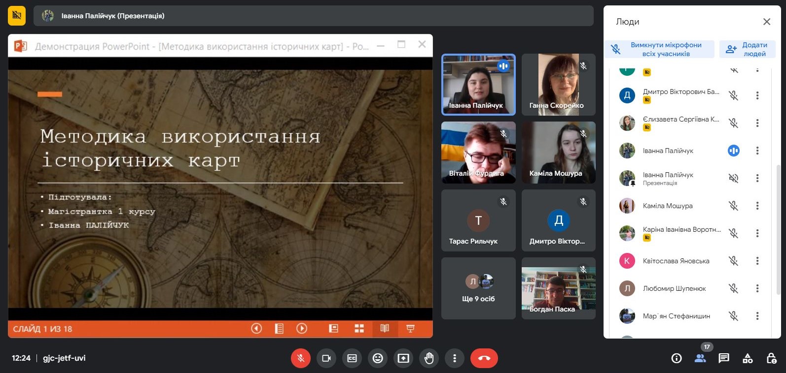Open host controls lock icon
This screenshot has width=786, height=373.
(x=771, y=358)
